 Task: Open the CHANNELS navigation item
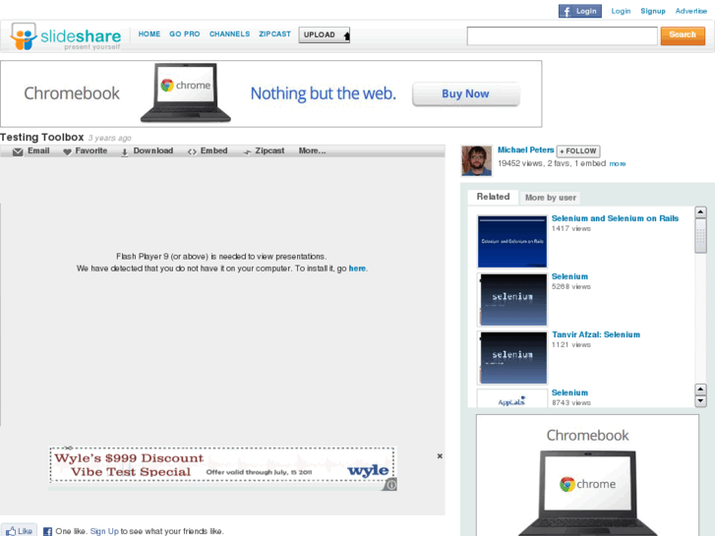click(x=229, y=34)
